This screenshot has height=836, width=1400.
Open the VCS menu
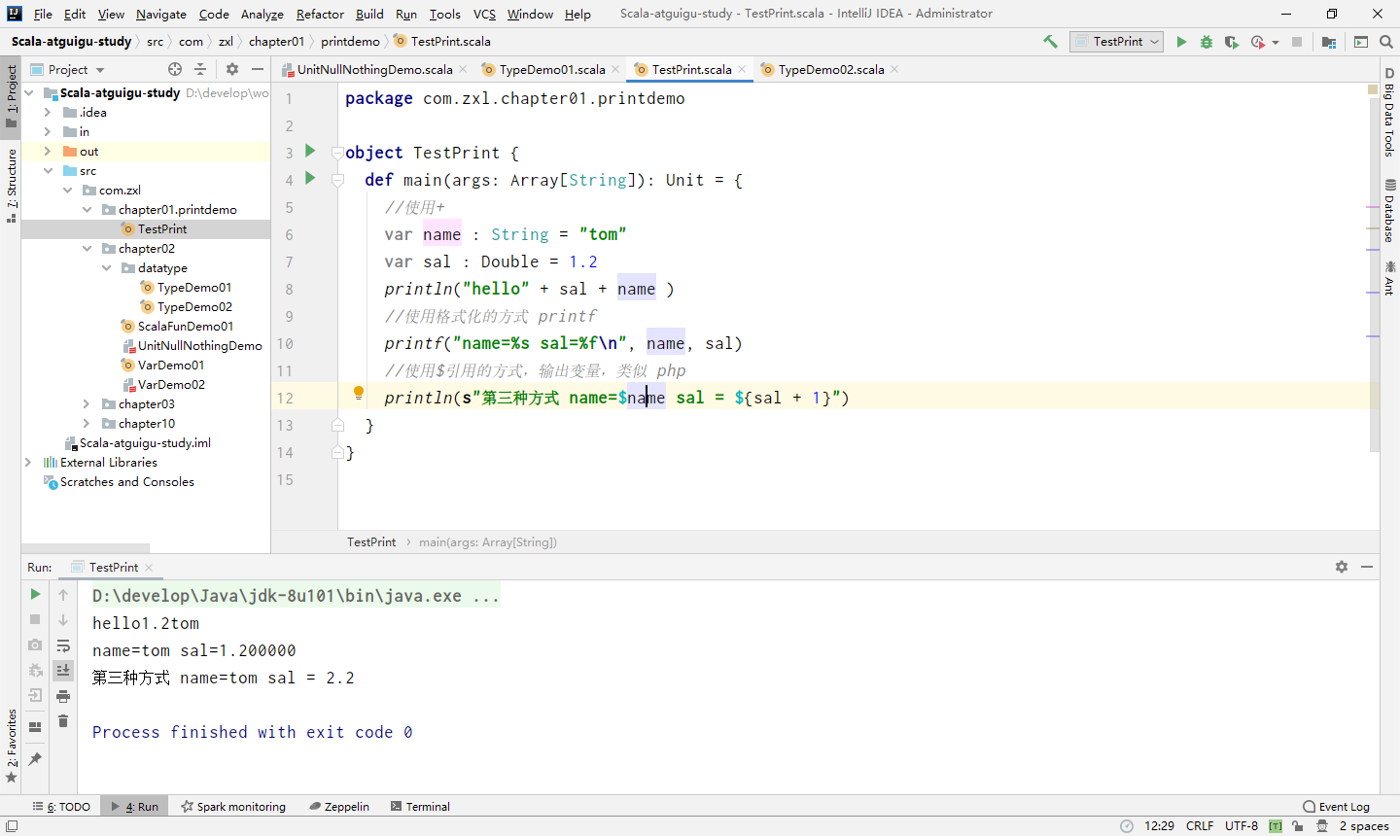(x=484, y=14)
